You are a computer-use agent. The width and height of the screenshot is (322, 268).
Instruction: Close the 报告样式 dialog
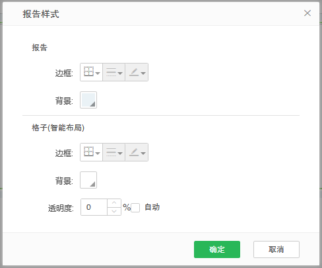307,13
